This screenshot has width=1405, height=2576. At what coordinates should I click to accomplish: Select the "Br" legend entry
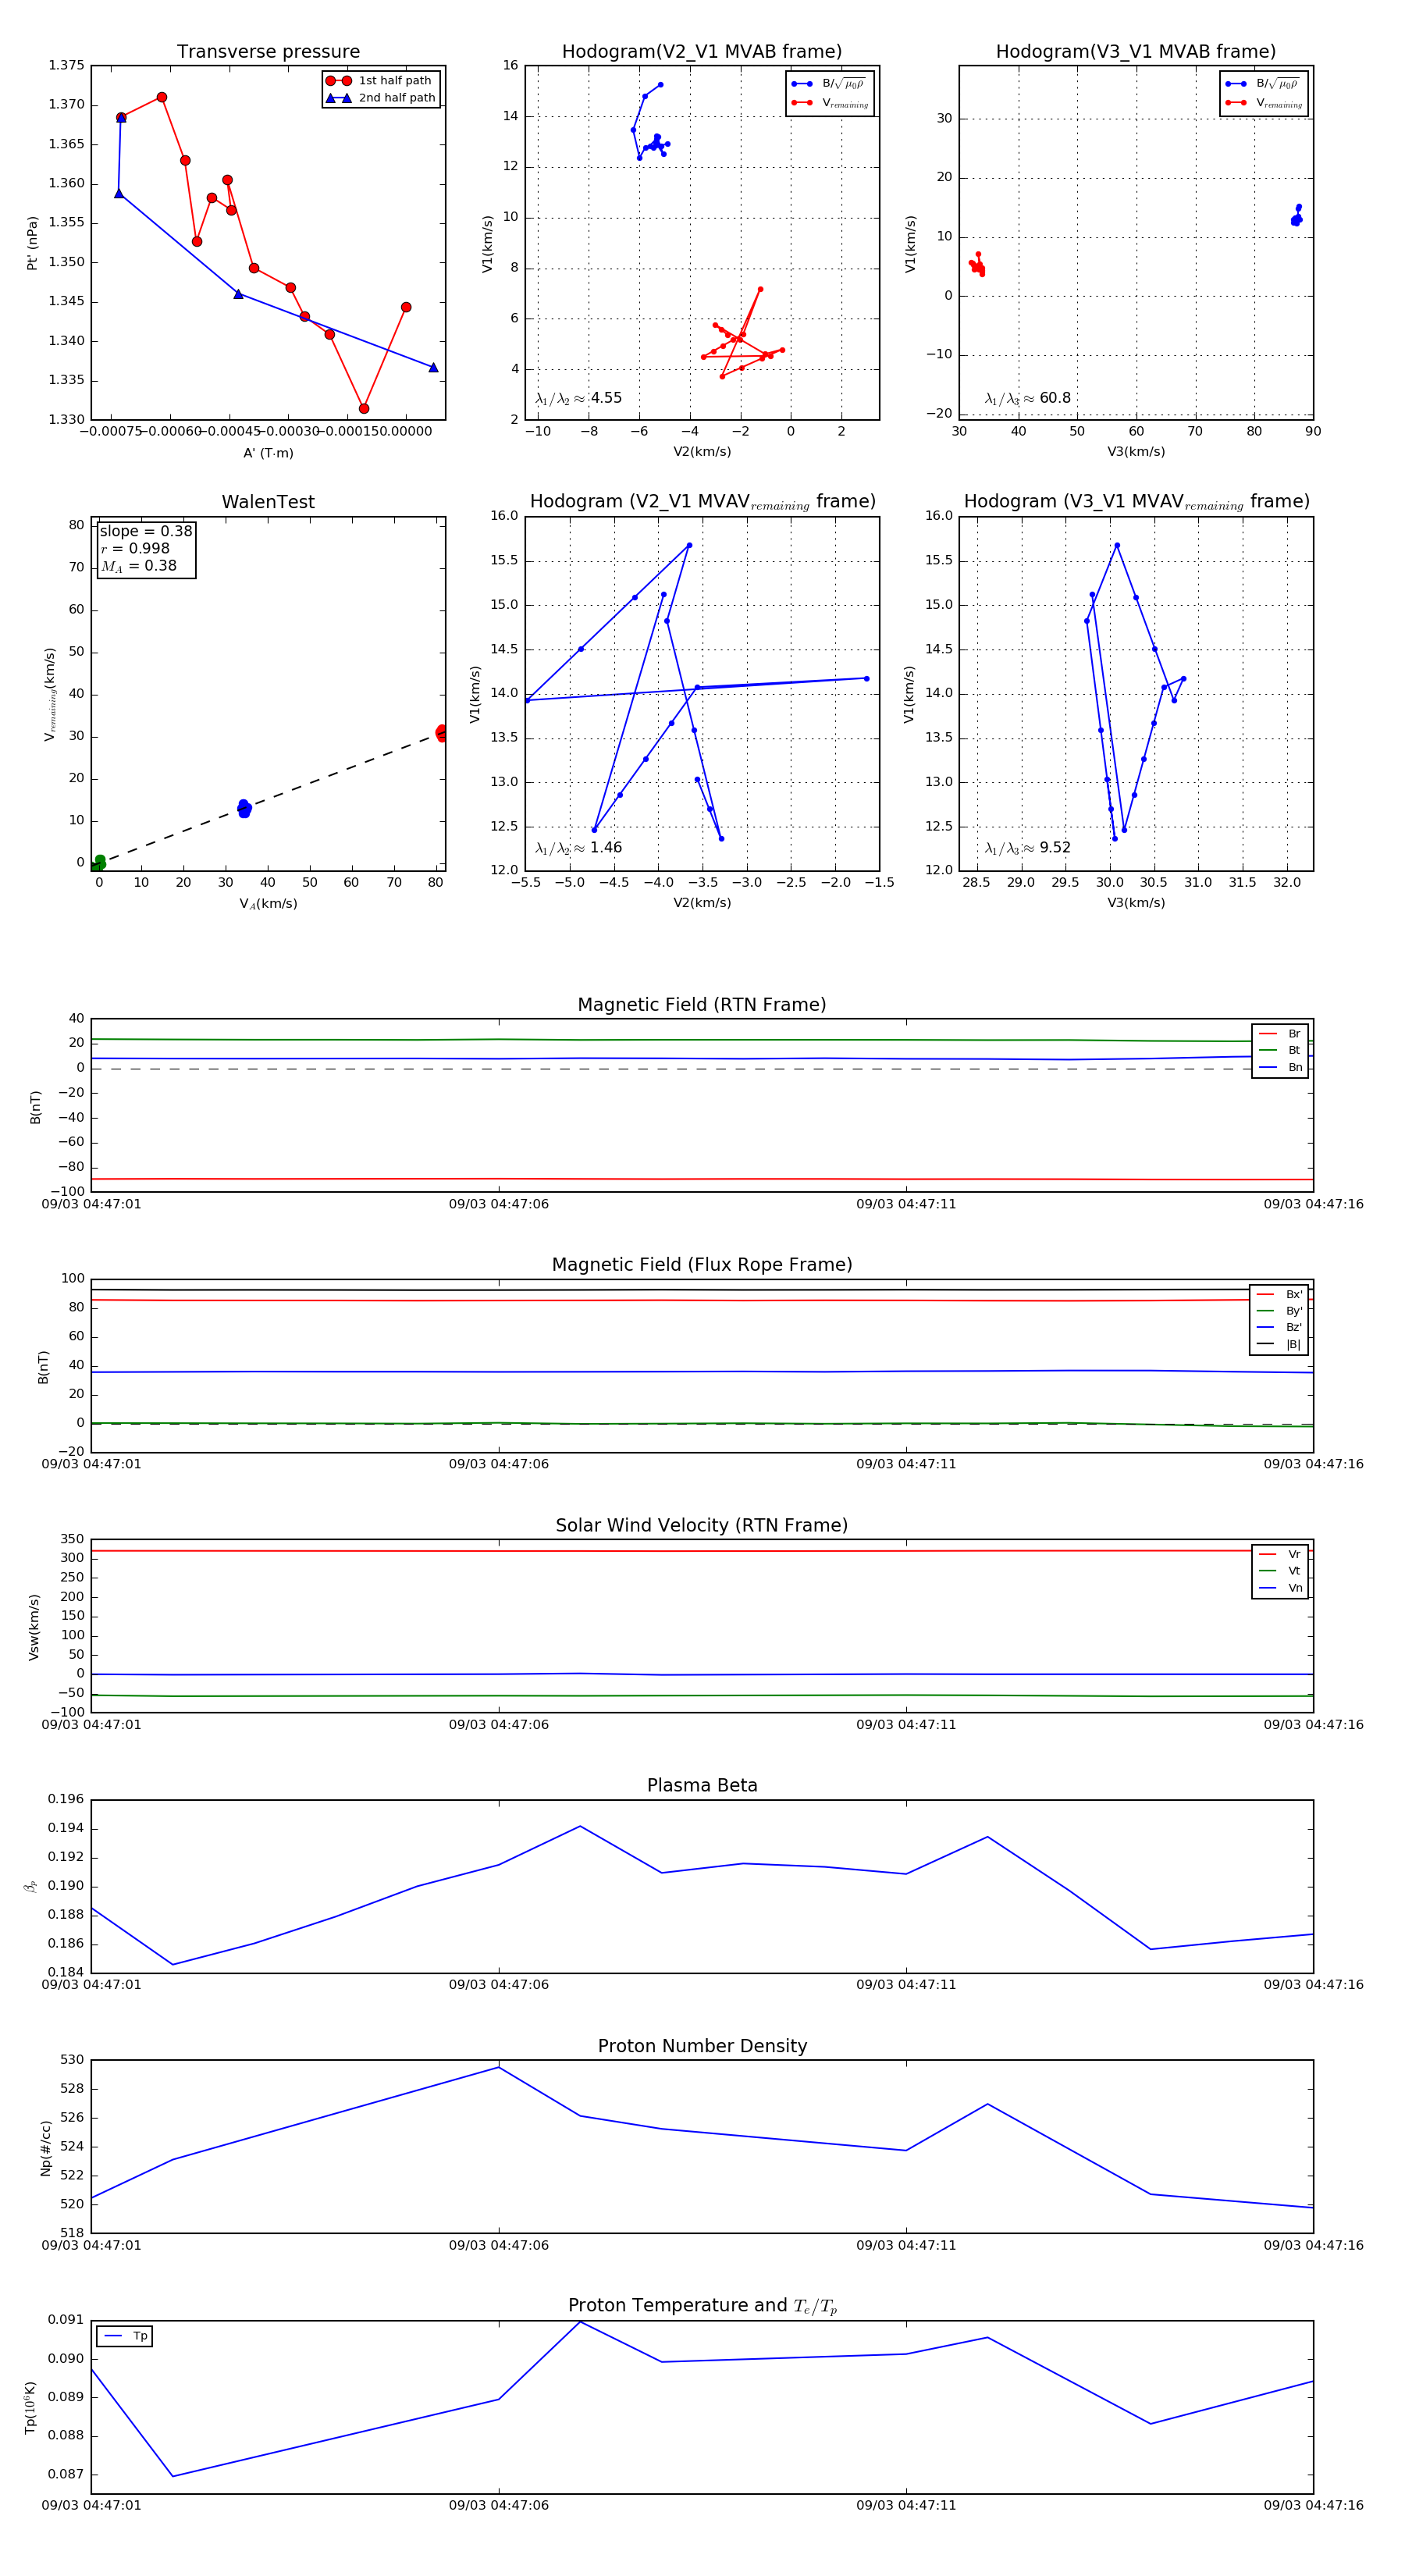click(x=1280, y=1034)
